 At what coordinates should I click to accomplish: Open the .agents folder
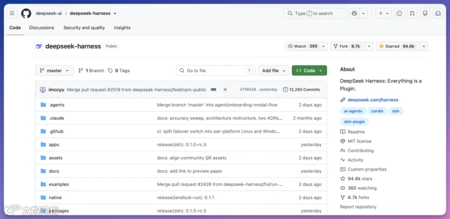[56, 105]
